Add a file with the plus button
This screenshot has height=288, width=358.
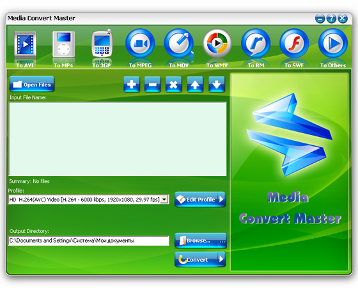click(132, 84)
